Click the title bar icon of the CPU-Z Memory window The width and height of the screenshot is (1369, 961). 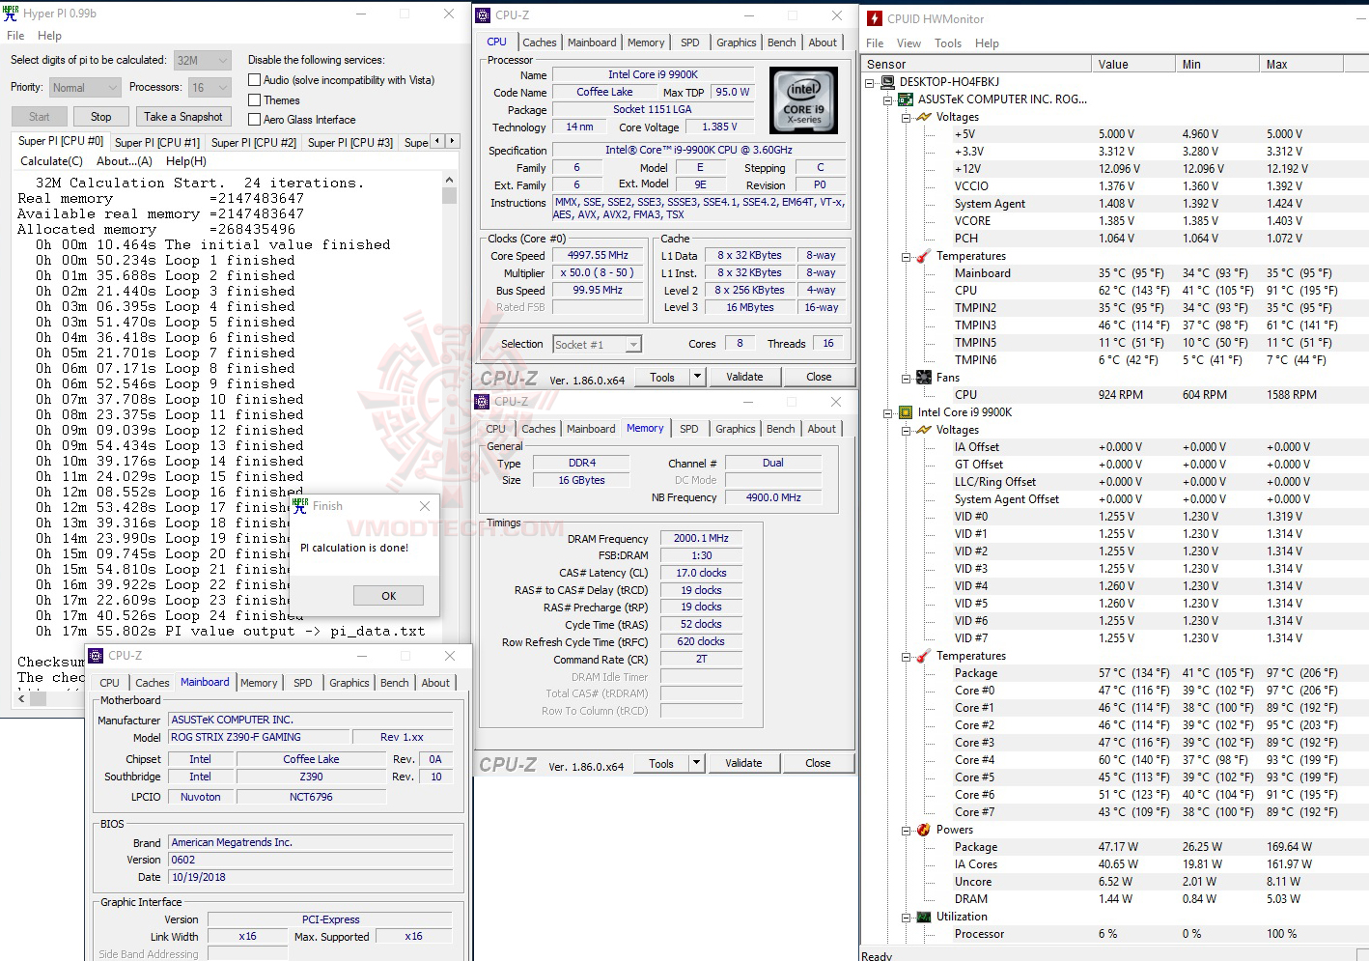click(483, 402)
